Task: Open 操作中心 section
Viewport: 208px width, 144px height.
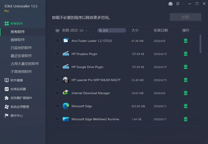Action: point(17,115)
